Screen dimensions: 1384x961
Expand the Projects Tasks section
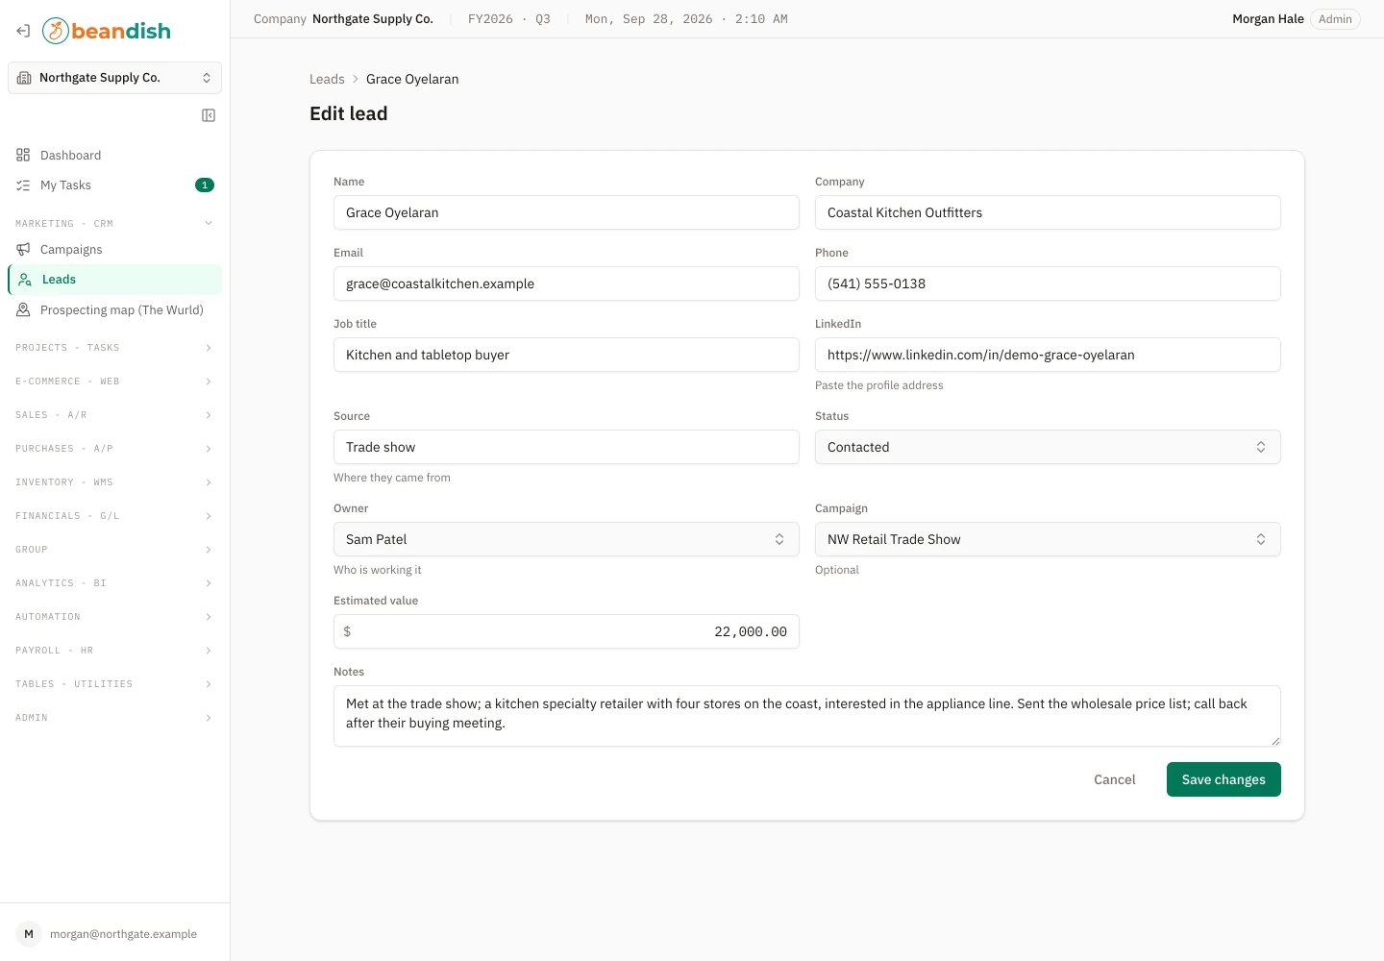point(114,348)
